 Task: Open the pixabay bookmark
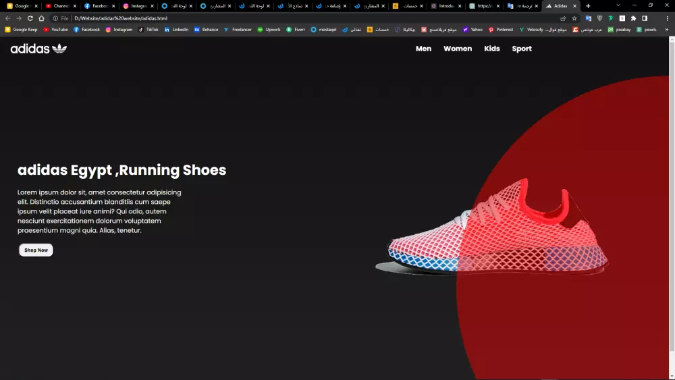tap(619, 30)
